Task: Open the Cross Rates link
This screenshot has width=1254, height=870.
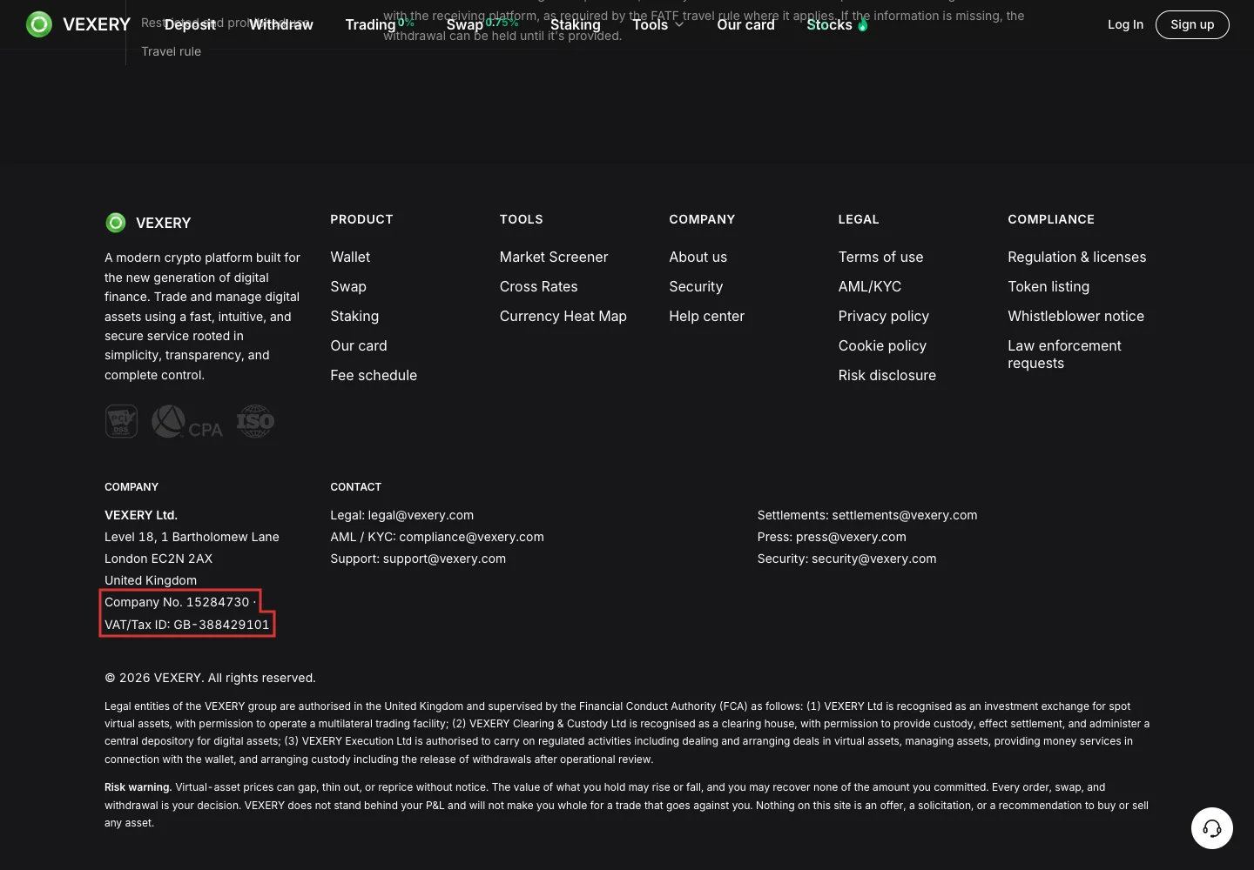Action: click(539, 286)
